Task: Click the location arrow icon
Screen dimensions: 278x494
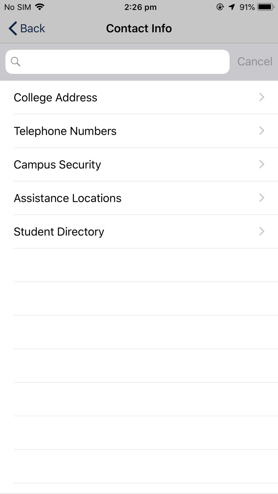Action: pyautogui.click(x=232, y=7)
